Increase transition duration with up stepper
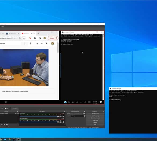Viewport: 157px width, 141px height. point(85,115)
